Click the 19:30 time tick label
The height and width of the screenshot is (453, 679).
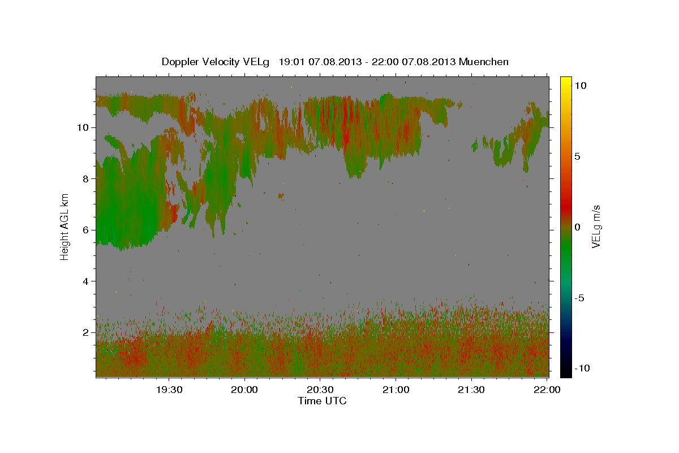[169, 390]
